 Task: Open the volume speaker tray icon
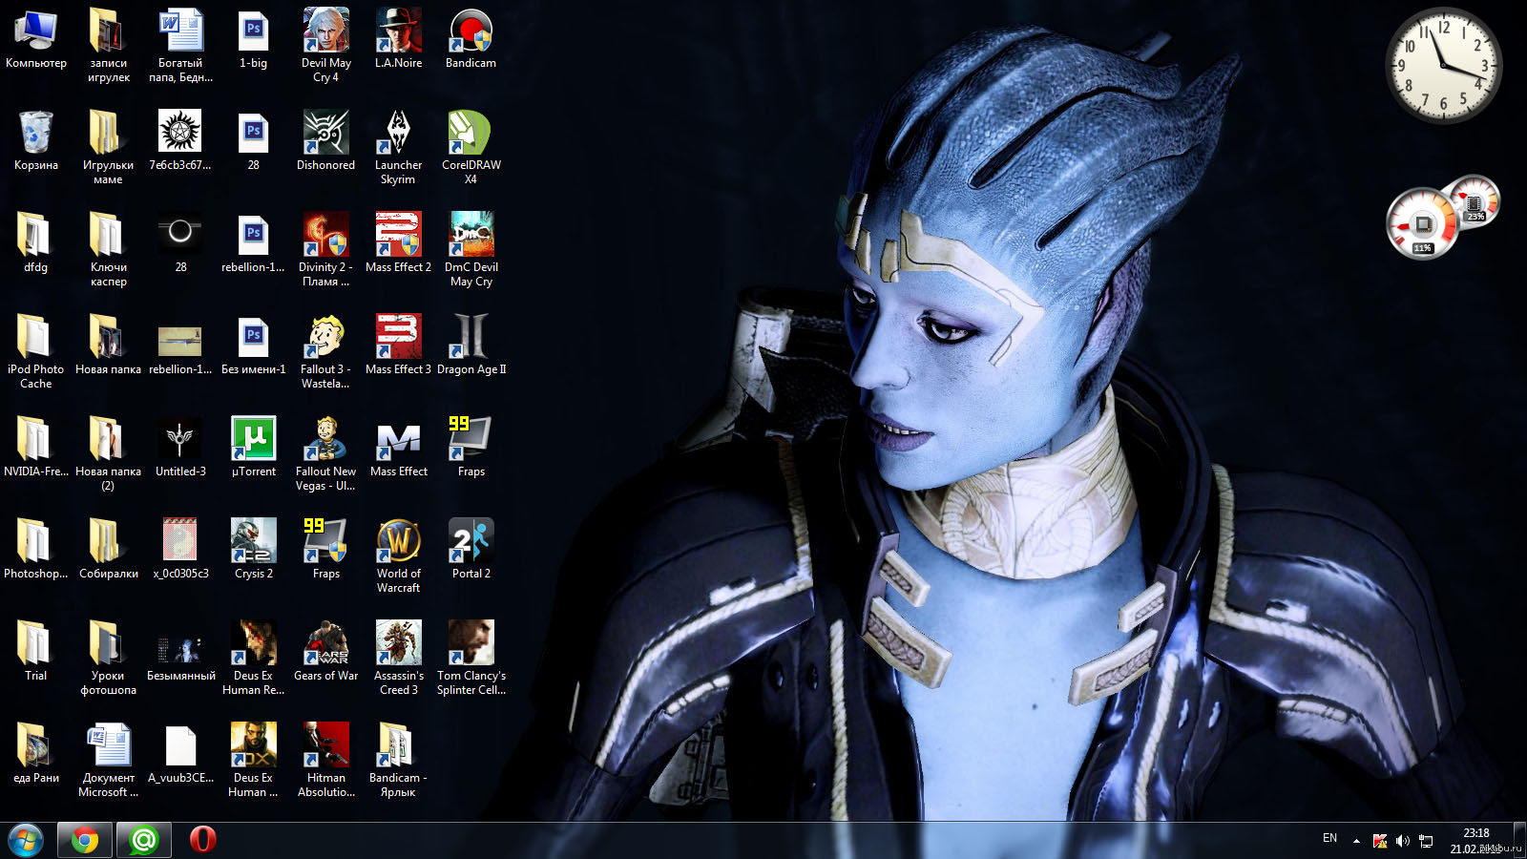click(x=1403, y=841)
